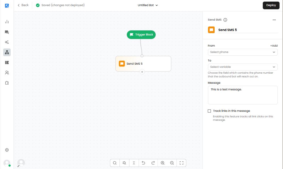The width and height of the screenshot is (283, 169).
Task: Click the +Add link next to From
Action: (x=274, y=46)
